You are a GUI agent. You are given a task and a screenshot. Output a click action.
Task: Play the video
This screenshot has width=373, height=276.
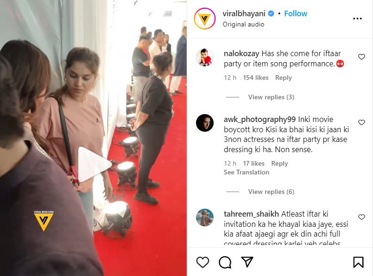coord(95,164)
